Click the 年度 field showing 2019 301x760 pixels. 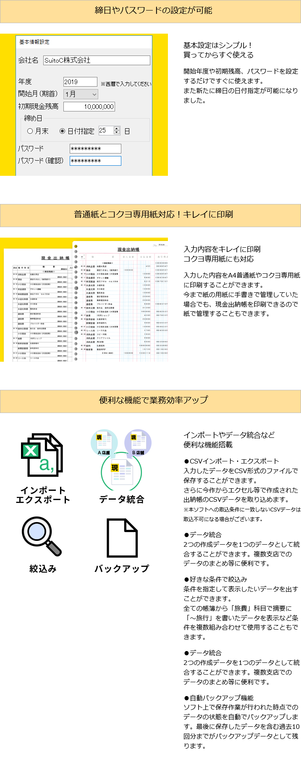pyautogui.click(x=80, y=82)
